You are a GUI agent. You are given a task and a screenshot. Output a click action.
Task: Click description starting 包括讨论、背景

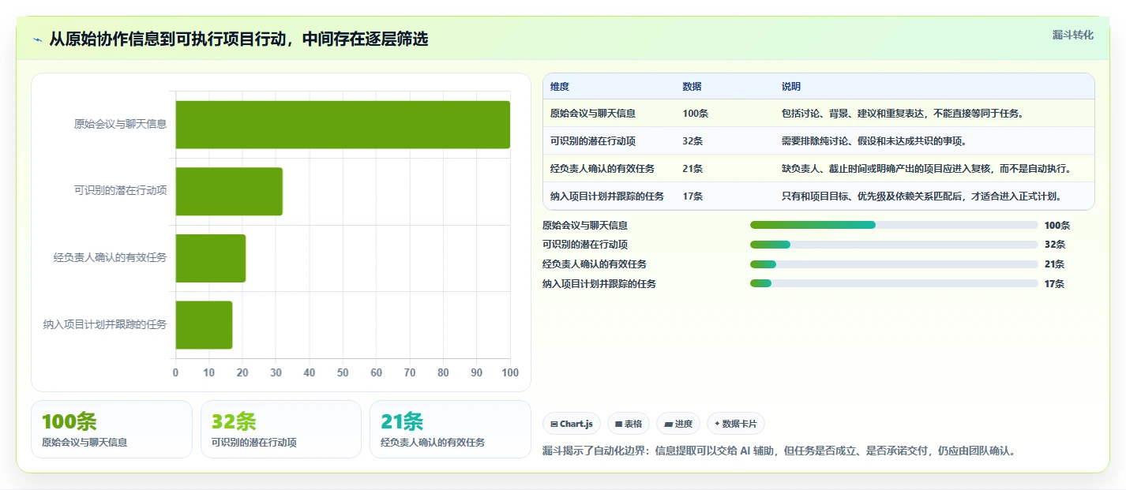coord(903,114)
